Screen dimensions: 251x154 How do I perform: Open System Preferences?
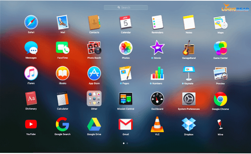pyautogui.click(x=188, y=99)
